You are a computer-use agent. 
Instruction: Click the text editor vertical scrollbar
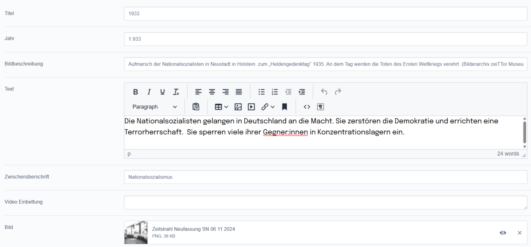tap(524, 132)
